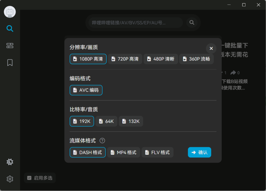266x191 pixels.
Task: Click the Bilibili TV logo avatar
Action: (10, 12)
